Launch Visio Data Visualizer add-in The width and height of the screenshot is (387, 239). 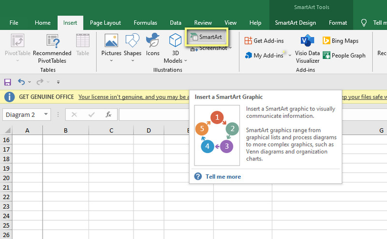pos(307,49)
